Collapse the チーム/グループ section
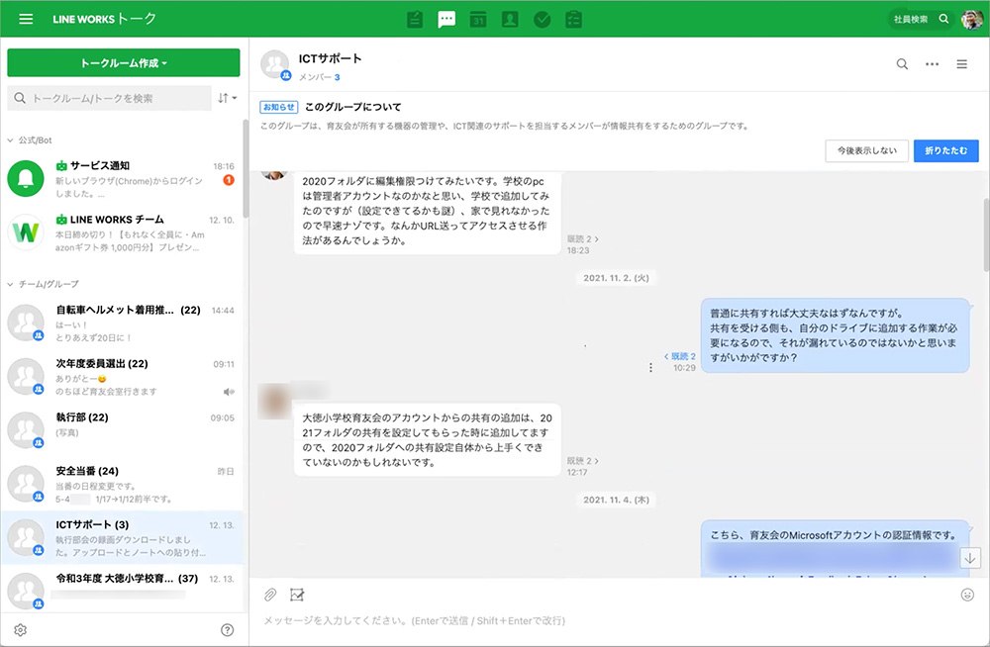Screen dimensions: 990x647 click(11, 284)
